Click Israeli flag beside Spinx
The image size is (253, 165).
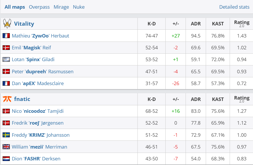6,59
